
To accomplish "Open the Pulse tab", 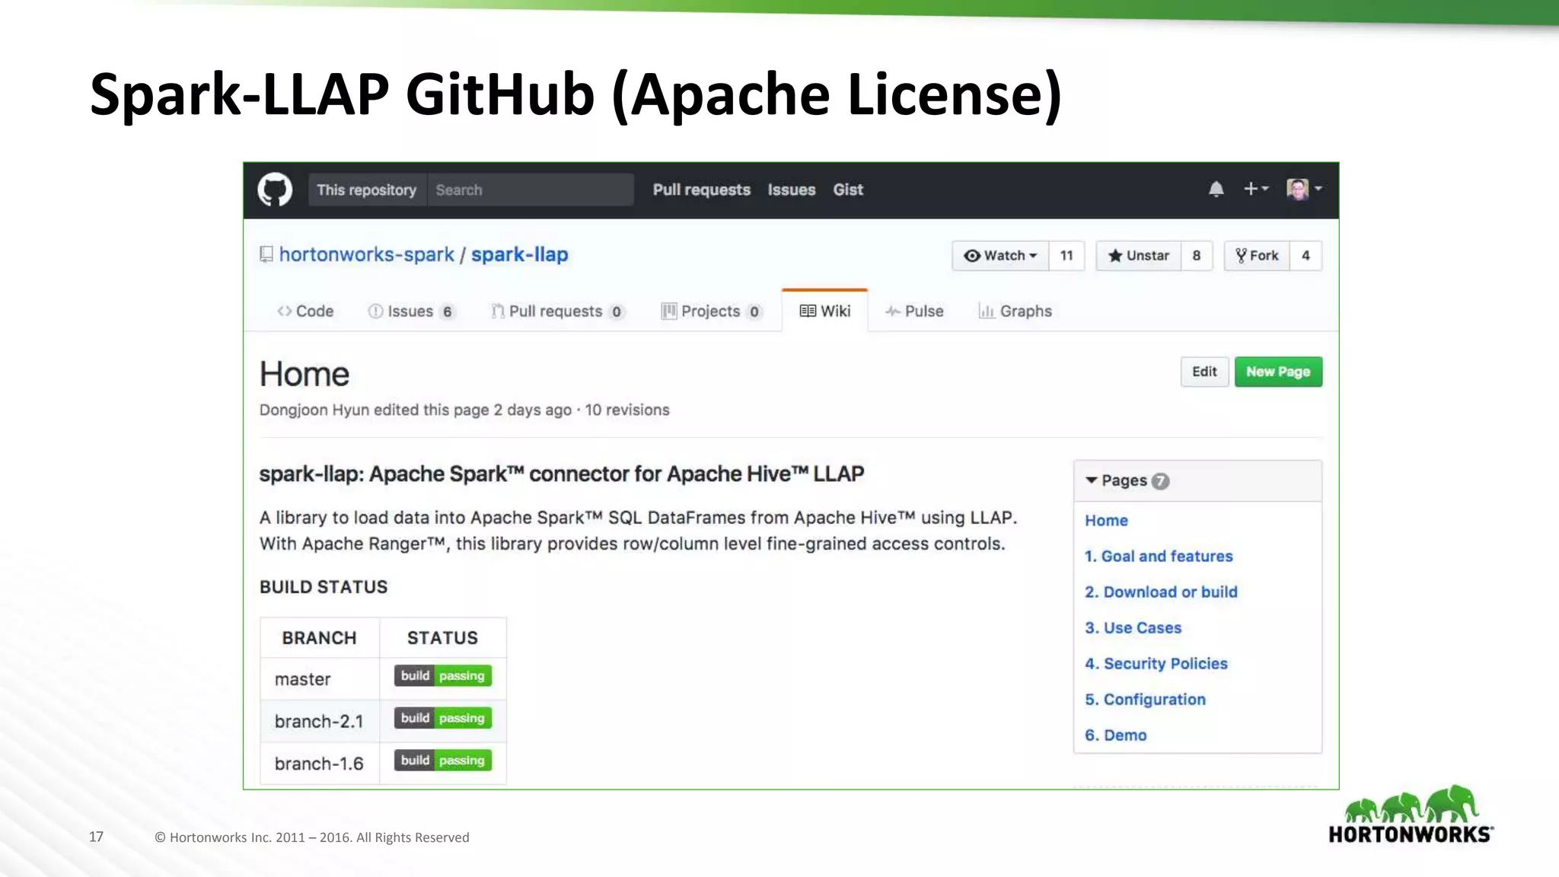I will (x=914, y=311).
